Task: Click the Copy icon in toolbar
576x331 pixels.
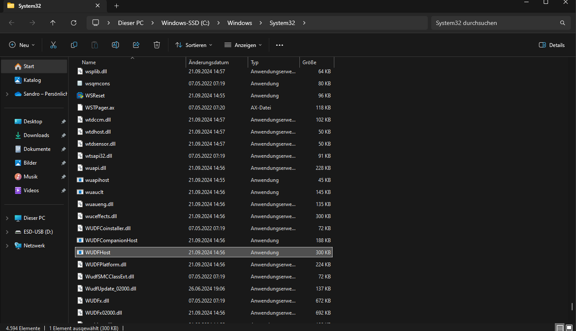Action: [x=74, y=45]
